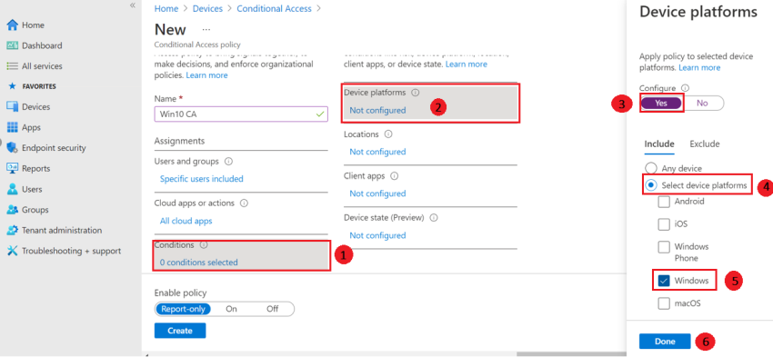The width and height of the screenshot is (773, 357).
Task: Switch to the Exclude tab
Action: click(x=705, y=144)
